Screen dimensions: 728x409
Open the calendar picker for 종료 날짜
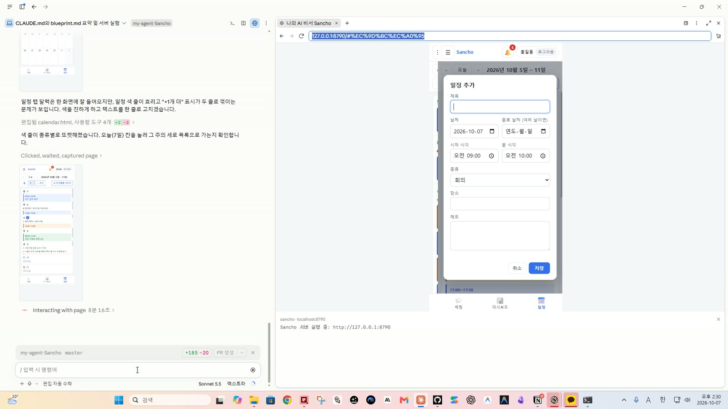543,131
